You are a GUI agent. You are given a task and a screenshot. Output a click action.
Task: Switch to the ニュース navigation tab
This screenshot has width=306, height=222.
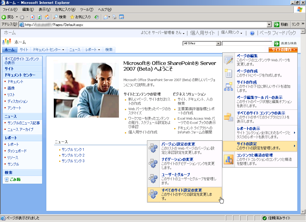tap(75, 50)
